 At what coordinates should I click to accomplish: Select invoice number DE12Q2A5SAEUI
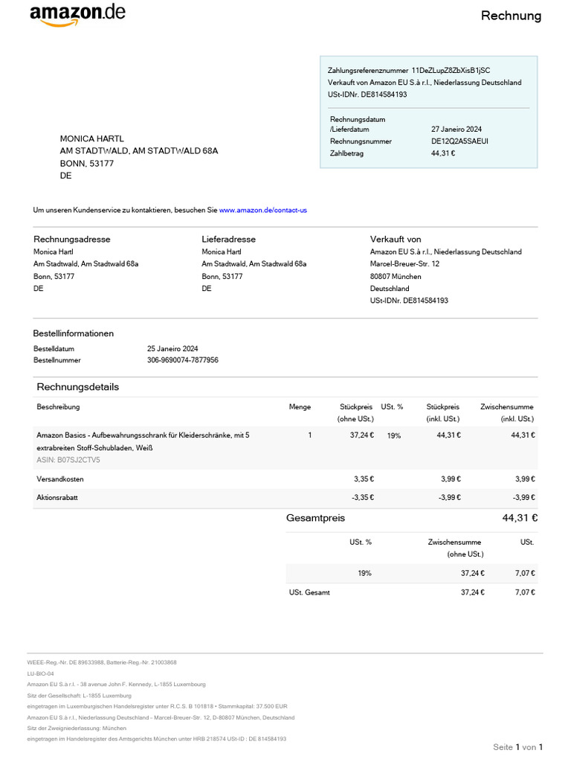point(459,141)
